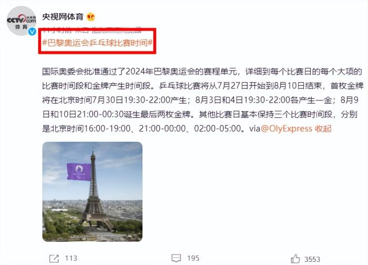Open comments via the speech bubble icon

click(176, 258)
